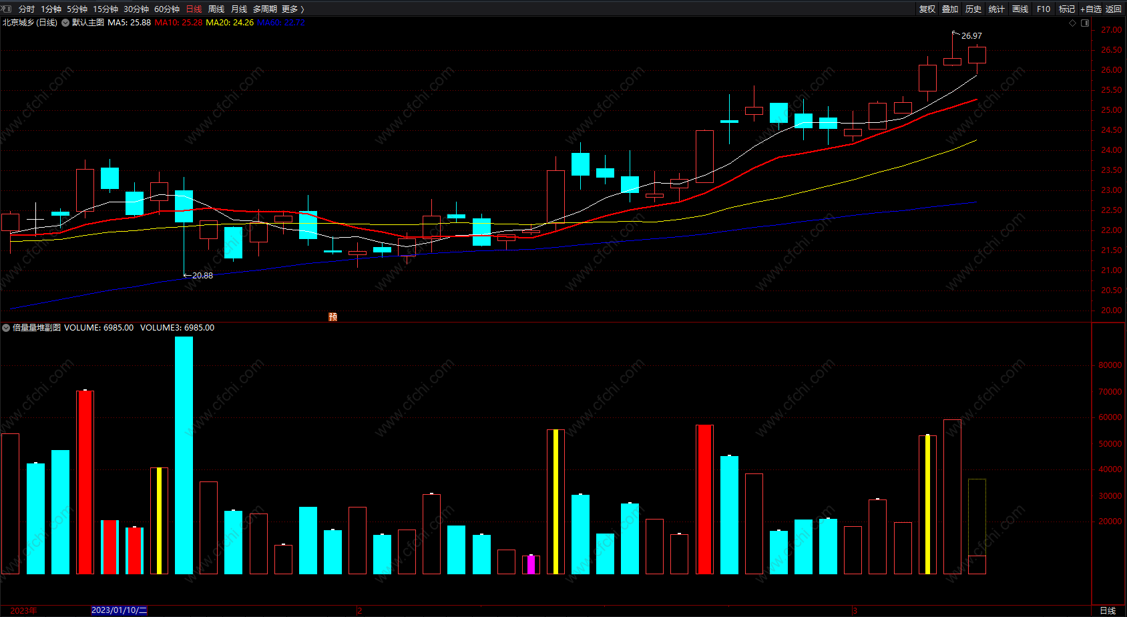
Task: Collapse the left sidebar panel icon
Action: 7,9
